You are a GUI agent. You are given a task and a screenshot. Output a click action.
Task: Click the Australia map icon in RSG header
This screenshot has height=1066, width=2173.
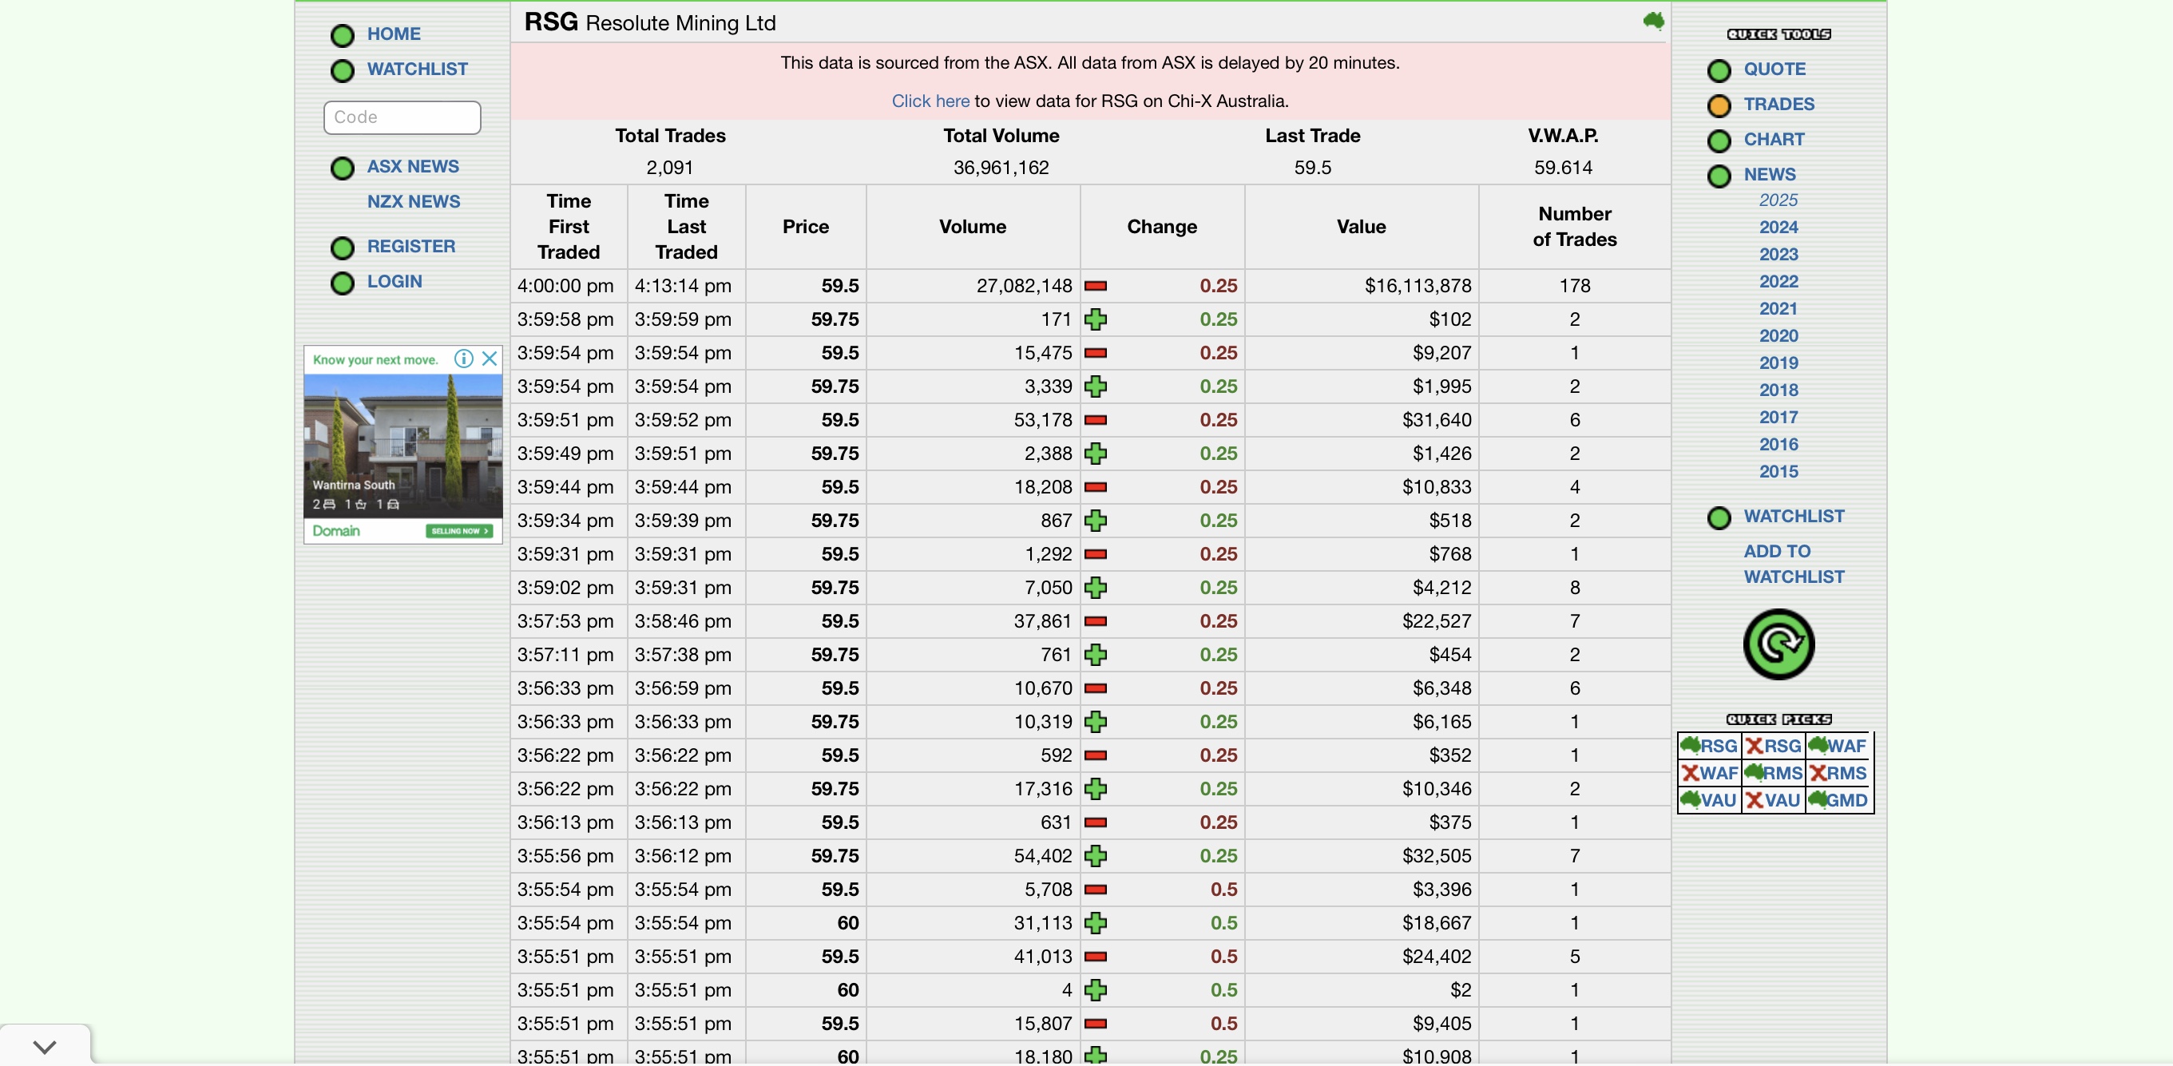(x=1653, y=21)
